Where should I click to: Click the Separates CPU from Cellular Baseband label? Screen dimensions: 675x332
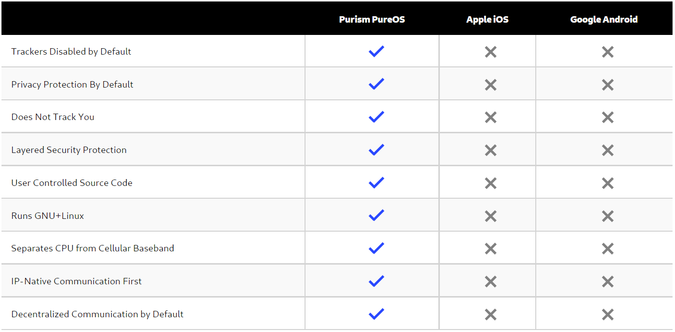coord(92,248)
